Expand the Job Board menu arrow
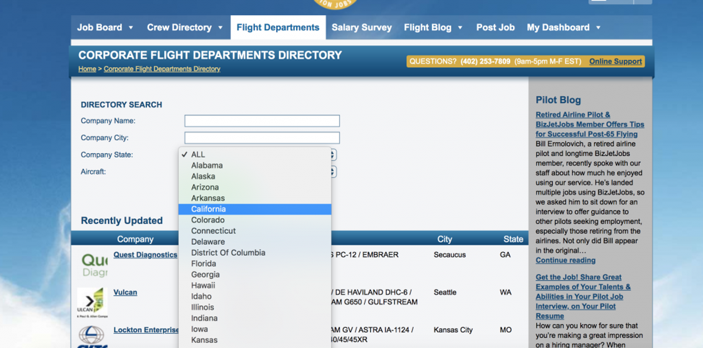The width and height of the screenshot is (703, 348). tap(131, 27)
